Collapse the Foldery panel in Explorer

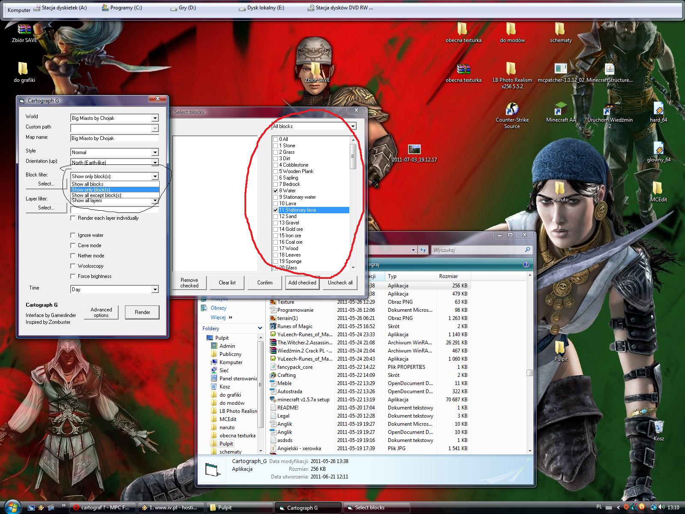tap(260, 328)
